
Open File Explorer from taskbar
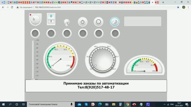pyautogui.click(x=114, y=104)
